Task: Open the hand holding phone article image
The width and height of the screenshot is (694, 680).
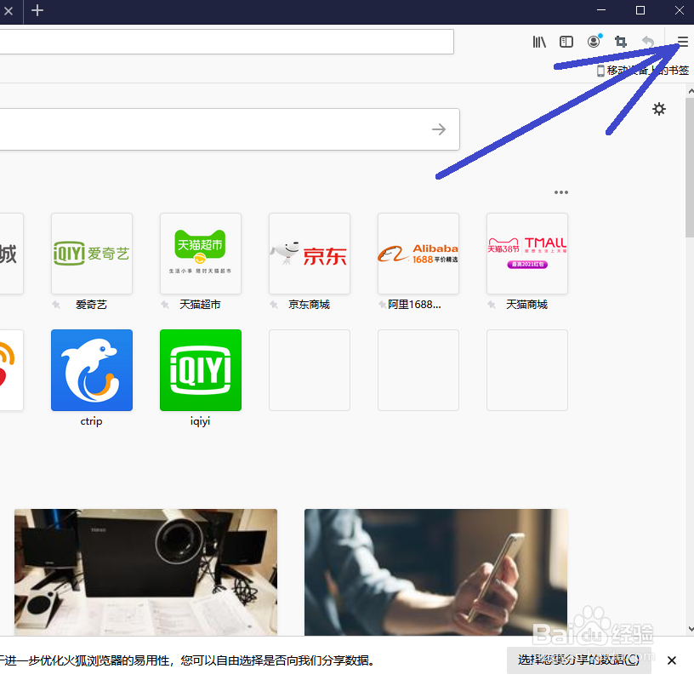Action: click(436, 573)
